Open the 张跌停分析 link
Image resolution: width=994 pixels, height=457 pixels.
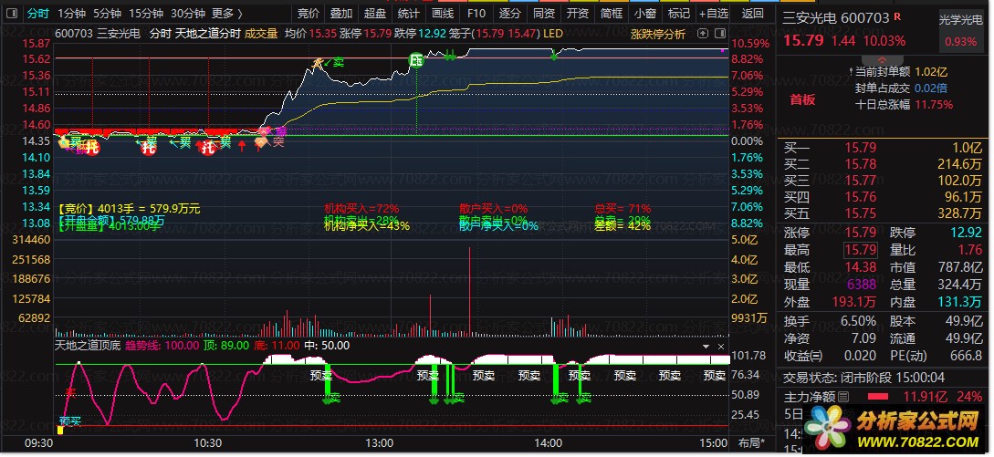pos(657,34)
